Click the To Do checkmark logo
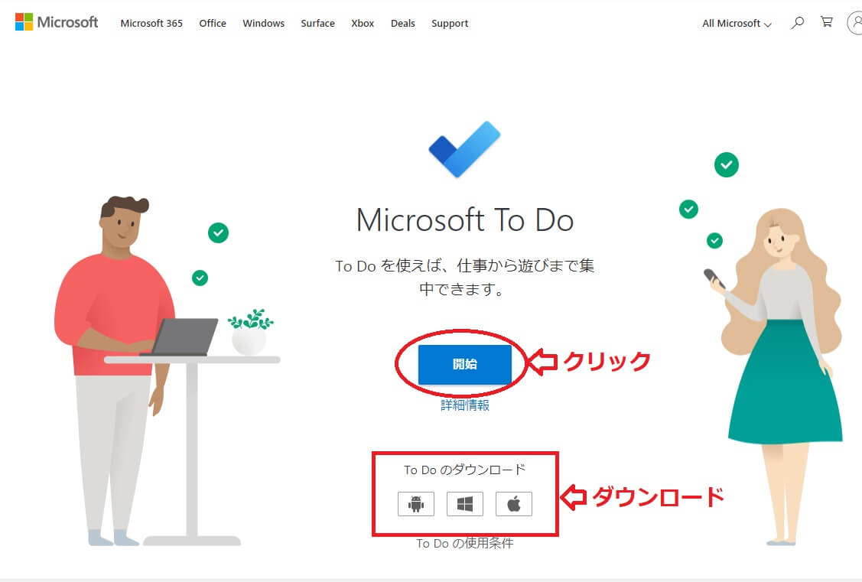 [464, 149]
